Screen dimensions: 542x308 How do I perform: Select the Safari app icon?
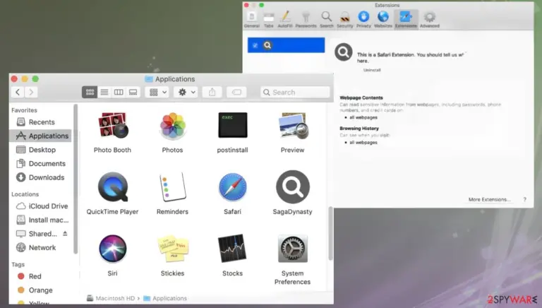pos(233,187)
